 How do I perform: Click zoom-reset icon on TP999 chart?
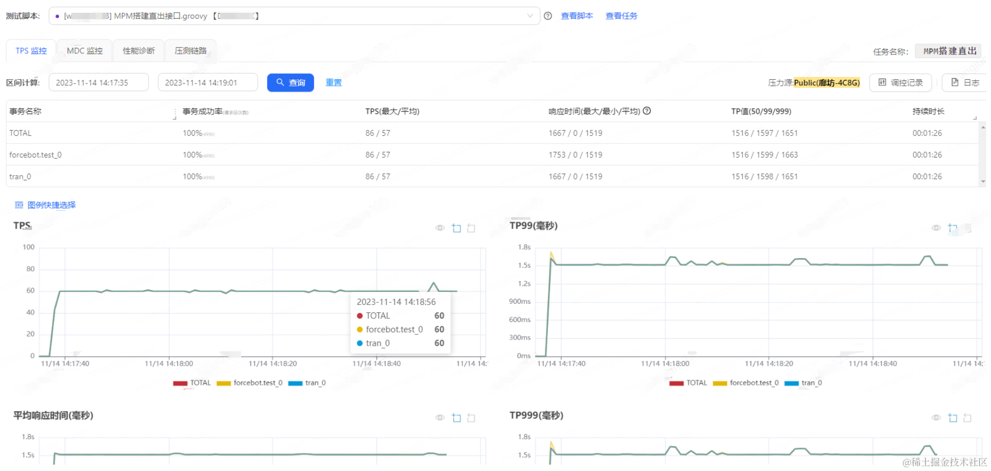968,418
